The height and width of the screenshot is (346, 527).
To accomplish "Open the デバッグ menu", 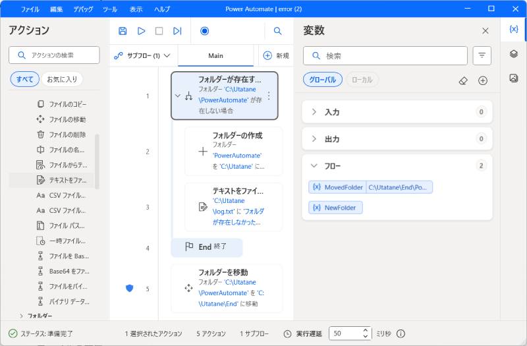I will tap(83, 9).
